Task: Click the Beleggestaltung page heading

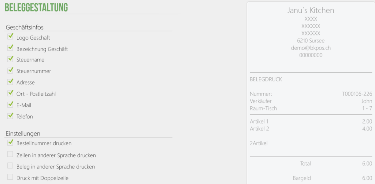Action: point(36,8)
